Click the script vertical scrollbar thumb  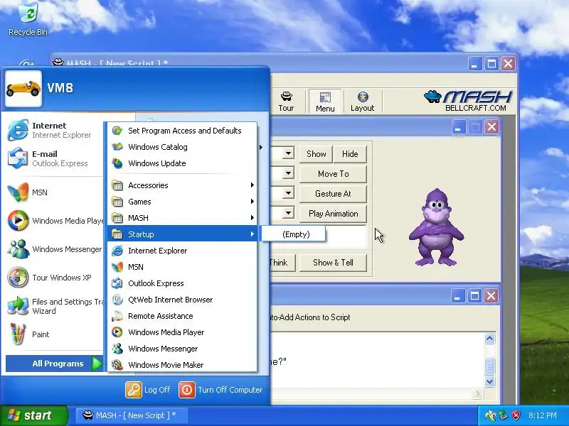click(489, 366)
